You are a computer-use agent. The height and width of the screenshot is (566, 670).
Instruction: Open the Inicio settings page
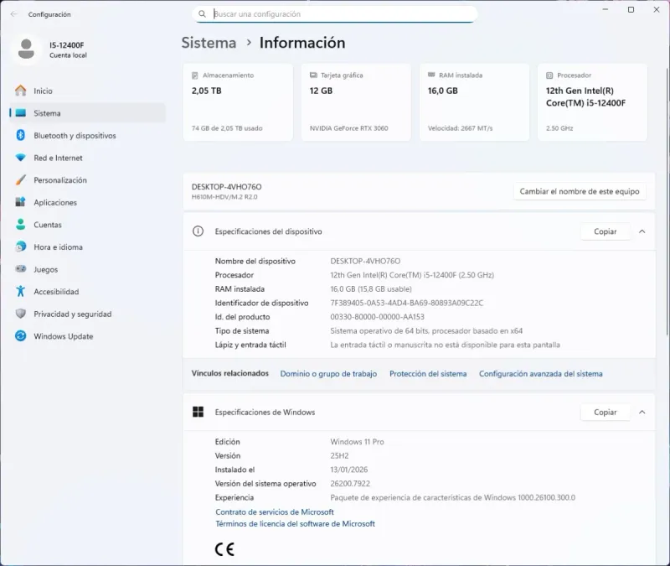tap(87, 91)
